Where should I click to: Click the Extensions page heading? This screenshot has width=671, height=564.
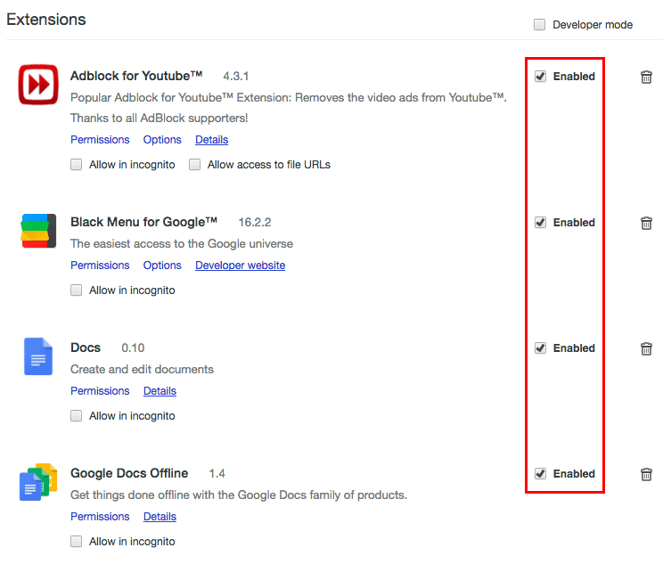click(x=46, y=20)
